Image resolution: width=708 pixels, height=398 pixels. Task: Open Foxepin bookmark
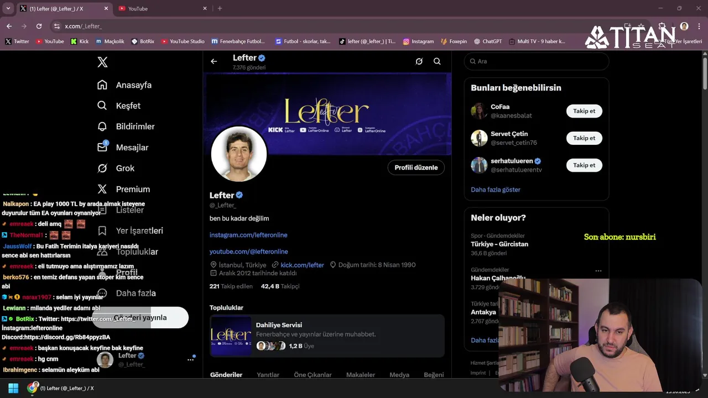(x=454, y=41)
